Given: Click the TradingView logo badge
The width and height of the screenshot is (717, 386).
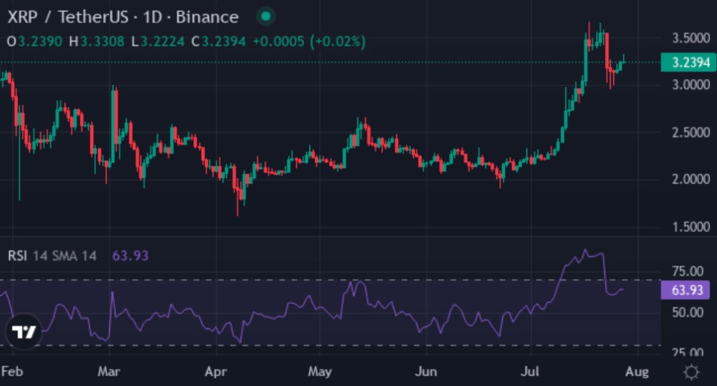Looking at the screenshot, I should 24,331.
